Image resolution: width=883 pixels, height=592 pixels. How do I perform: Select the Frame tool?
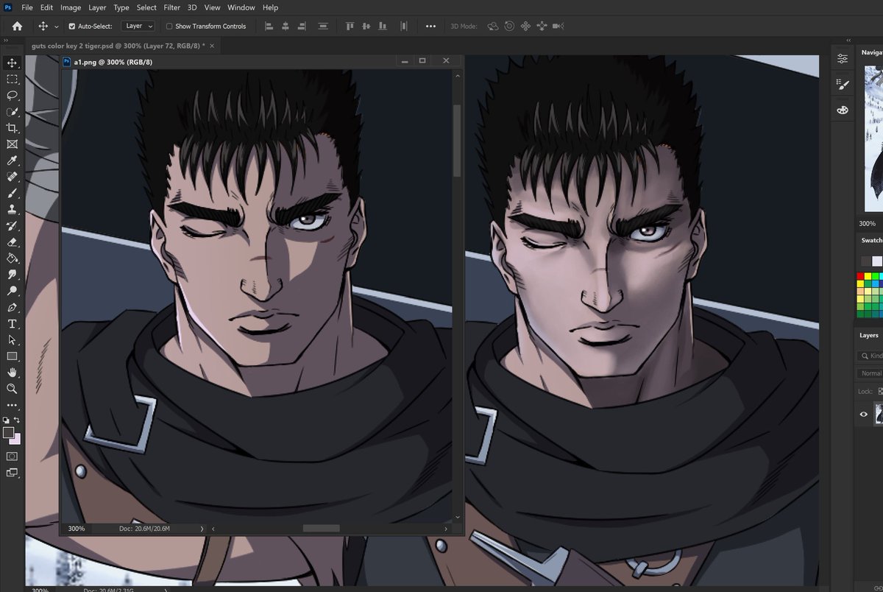coord(12,144)
